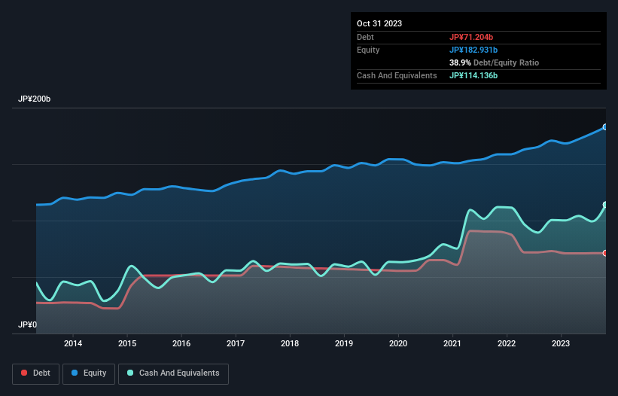Toggle Cash And Equivalents legend button
This screenshot has height=396, width=618.
click(173, 373)
